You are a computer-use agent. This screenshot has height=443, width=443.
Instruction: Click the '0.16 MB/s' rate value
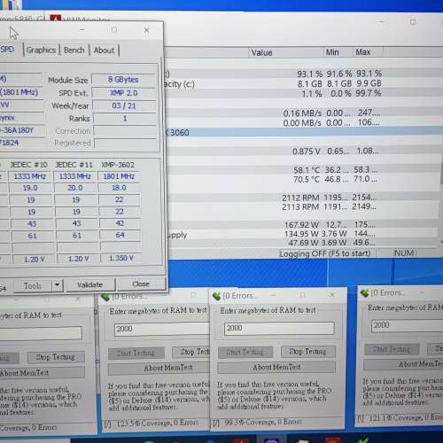[x=302, y=113]
